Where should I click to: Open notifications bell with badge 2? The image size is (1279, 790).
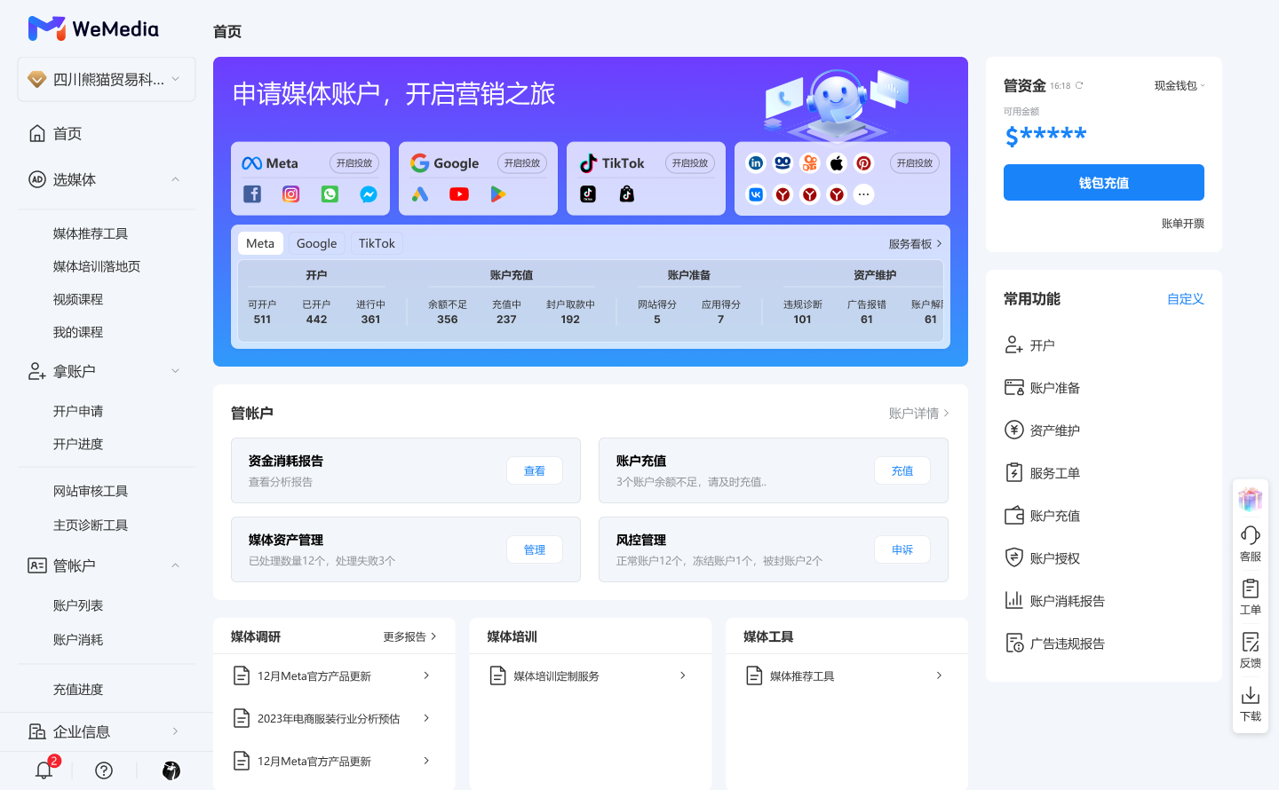pos(44,770)
